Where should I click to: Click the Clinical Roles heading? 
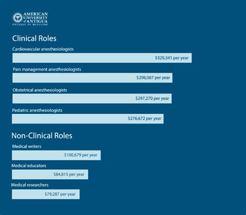tap(34, 38)
